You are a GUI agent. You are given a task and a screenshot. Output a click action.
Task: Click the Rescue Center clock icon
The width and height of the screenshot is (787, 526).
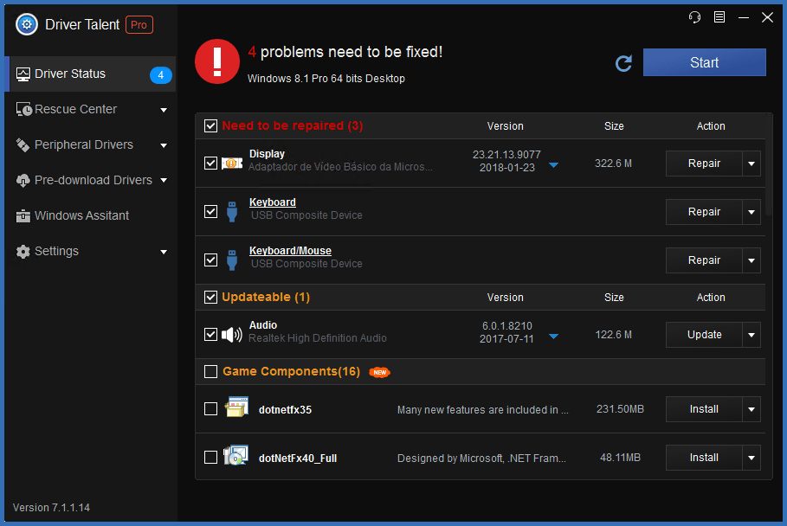[x=23, y=109]
